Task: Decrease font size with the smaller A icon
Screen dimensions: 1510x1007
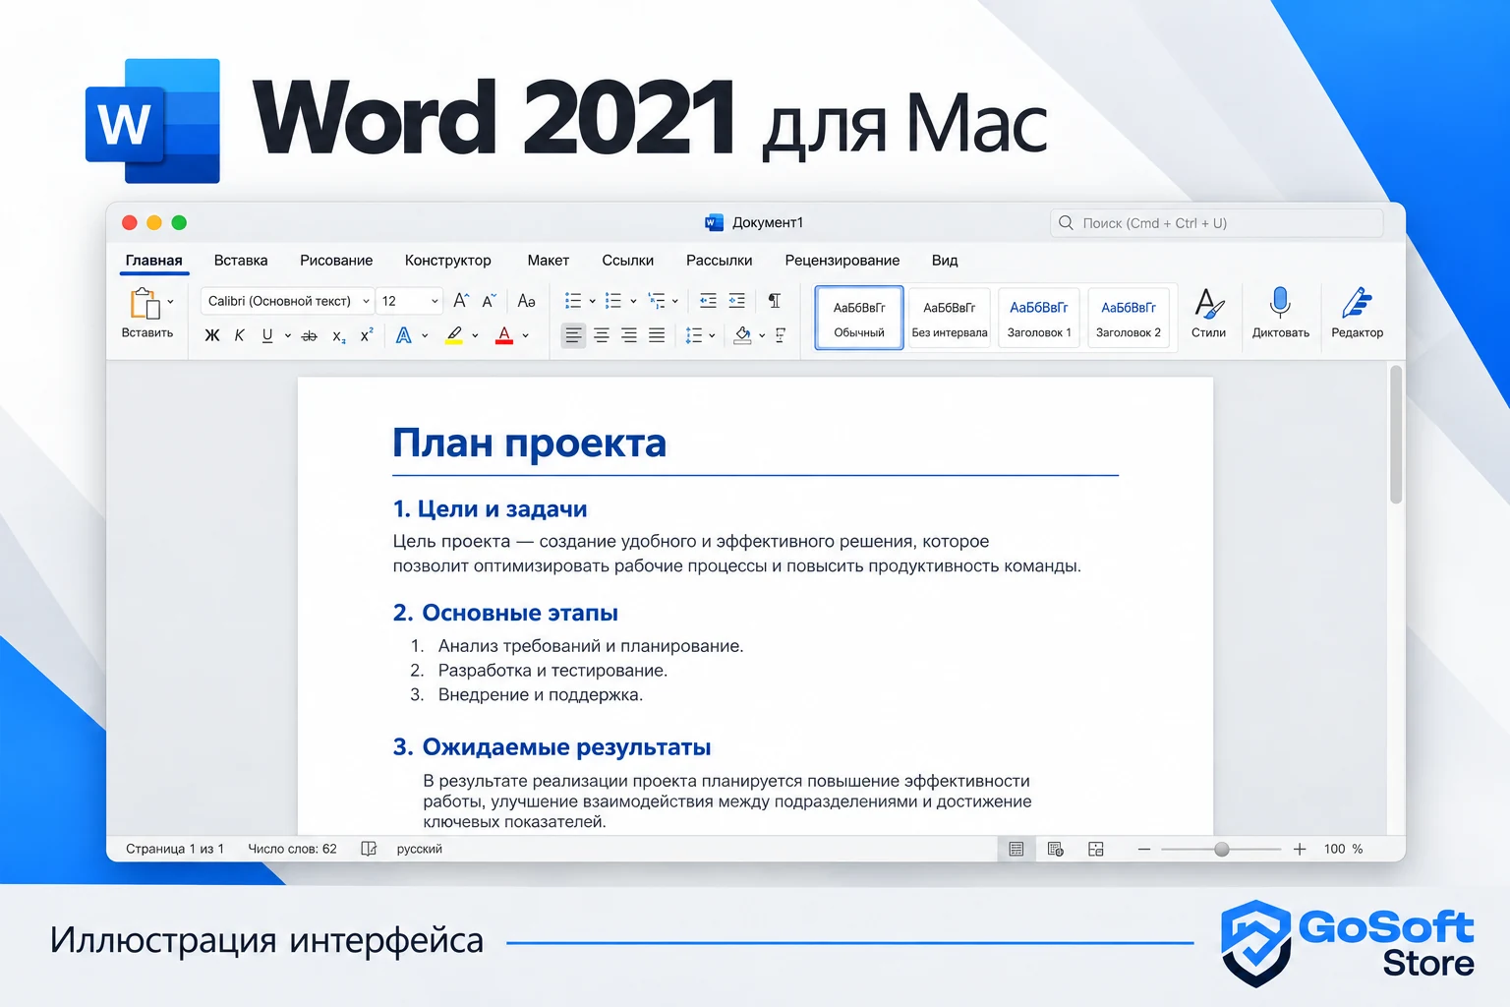Action: 489,301
